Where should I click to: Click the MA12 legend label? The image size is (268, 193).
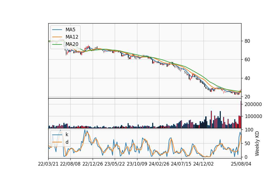72,37
